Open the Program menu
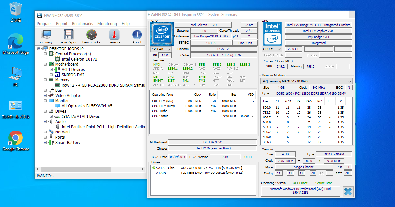 (44, 24)
